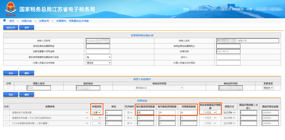This screenshot has width=285, height=140.
Task: Click 离线开票总金额 field in 增值税电子普通发票 row
Action: (270, 113)
